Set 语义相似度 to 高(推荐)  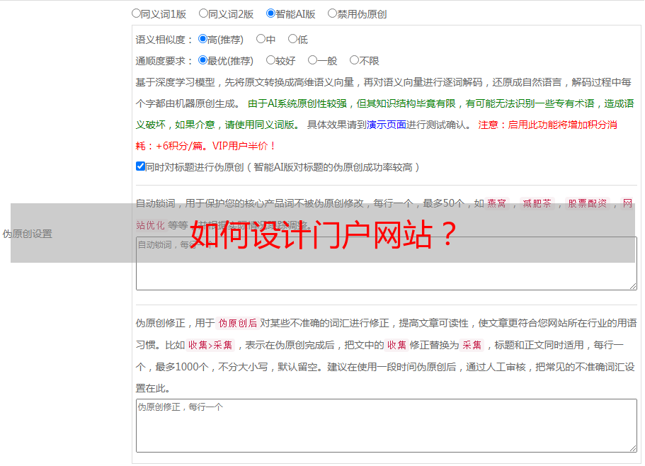tap(202, 39)
